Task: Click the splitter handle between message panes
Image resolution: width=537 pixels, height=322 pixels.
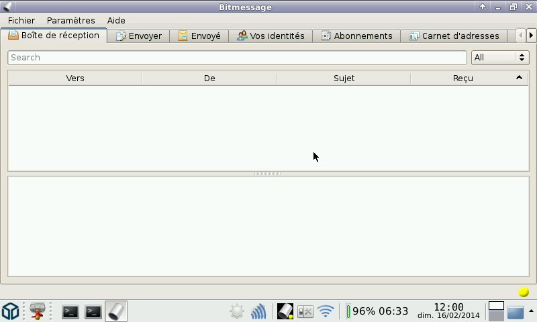Action: [267, 174]
